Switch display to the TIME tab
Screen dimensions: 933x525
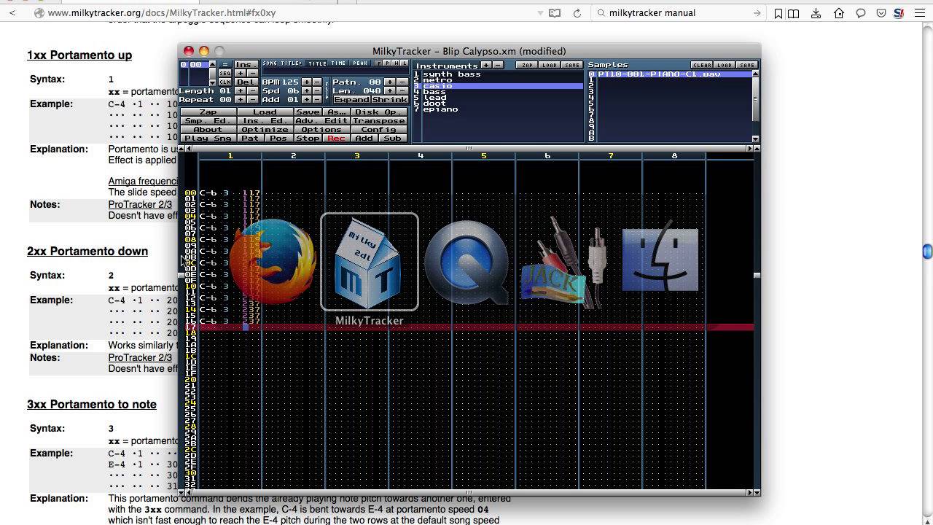[339, 63]
